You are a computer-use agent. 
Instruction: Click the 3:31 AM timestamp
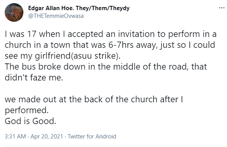[15, 136]
